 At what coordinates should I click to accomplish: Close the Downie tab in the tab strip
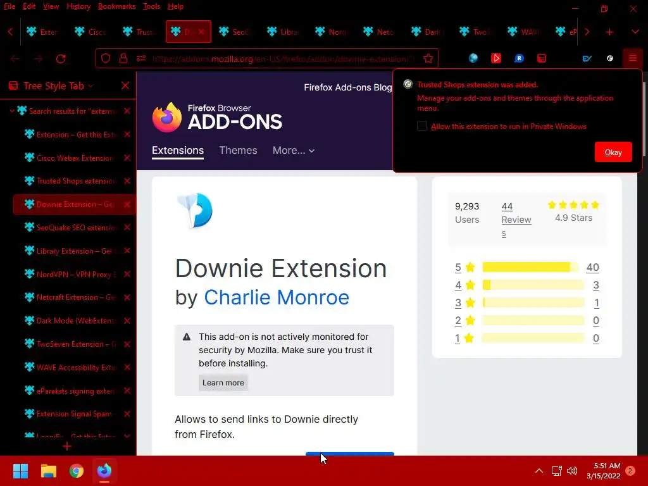(201, 32)
